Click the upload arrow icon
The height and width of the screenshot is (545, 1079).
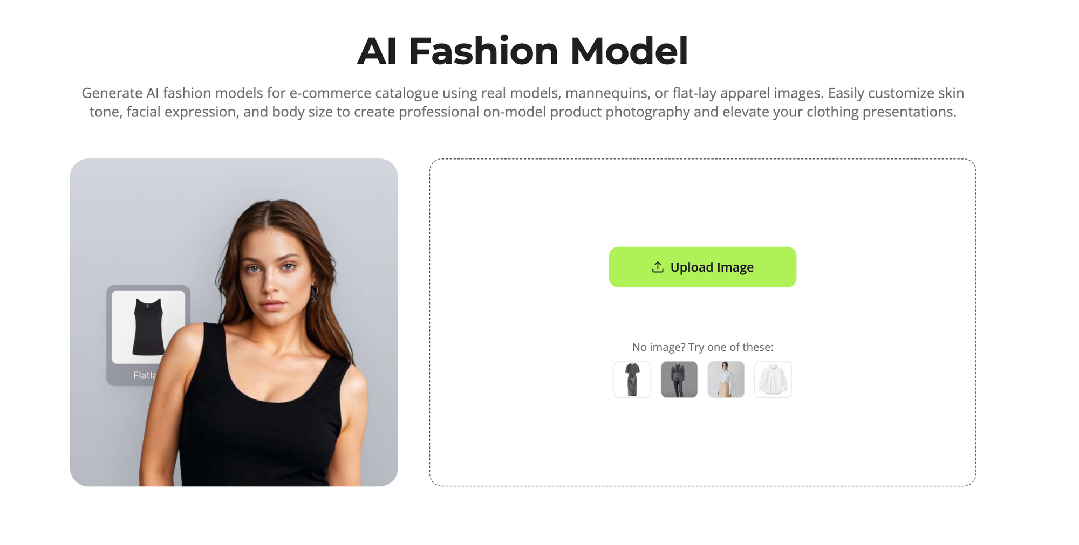click(x=657, y=267)
